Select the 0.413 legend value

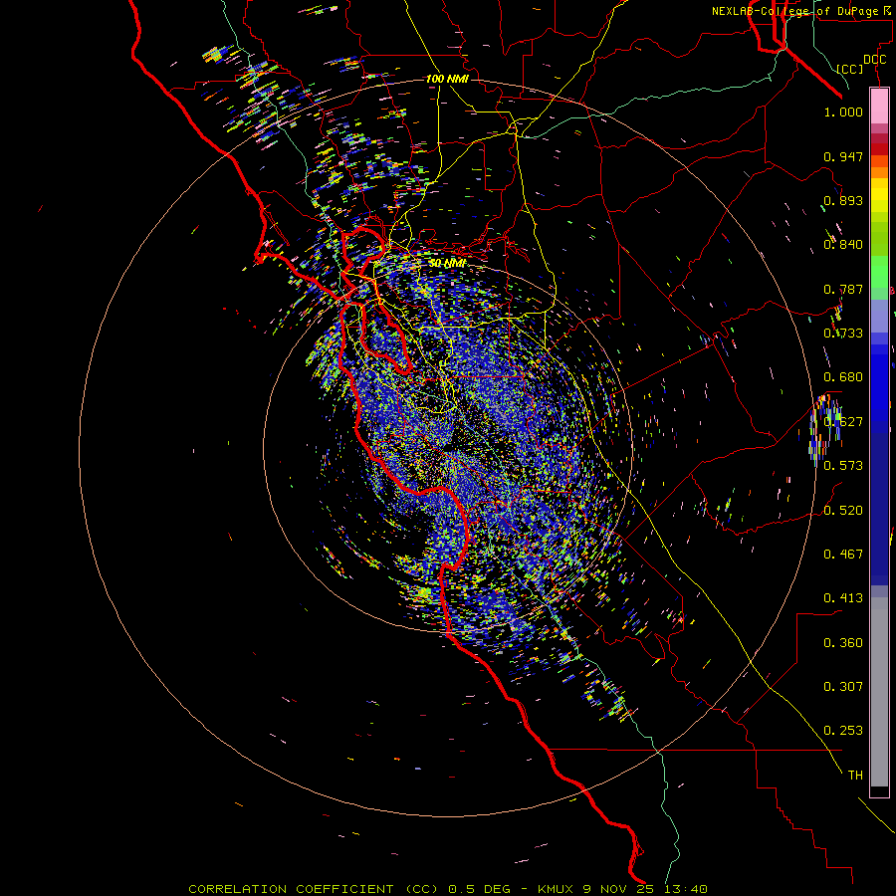click(x=843, y=598)
